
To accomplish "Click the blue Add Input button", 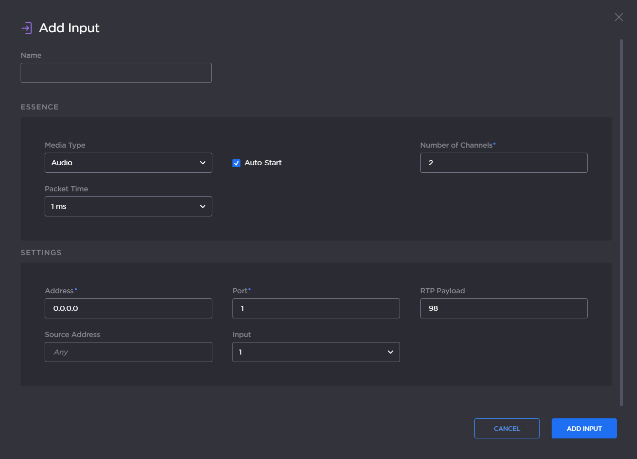I will click(584, 428).
